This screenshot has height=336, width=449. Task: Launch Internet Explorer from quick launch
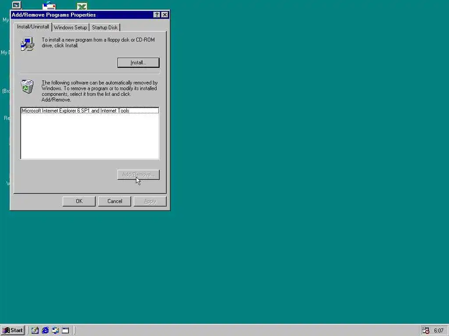pos(45,330)
